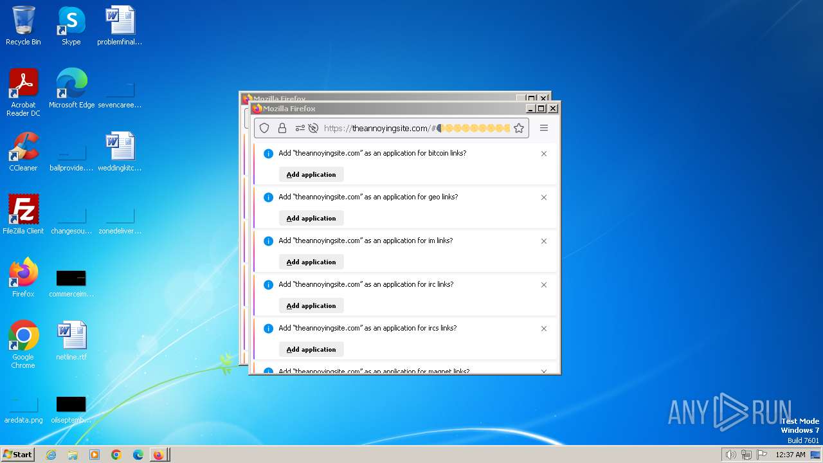Open Skype desktop shortcut

pyautogui.click(x=71, y=26)
